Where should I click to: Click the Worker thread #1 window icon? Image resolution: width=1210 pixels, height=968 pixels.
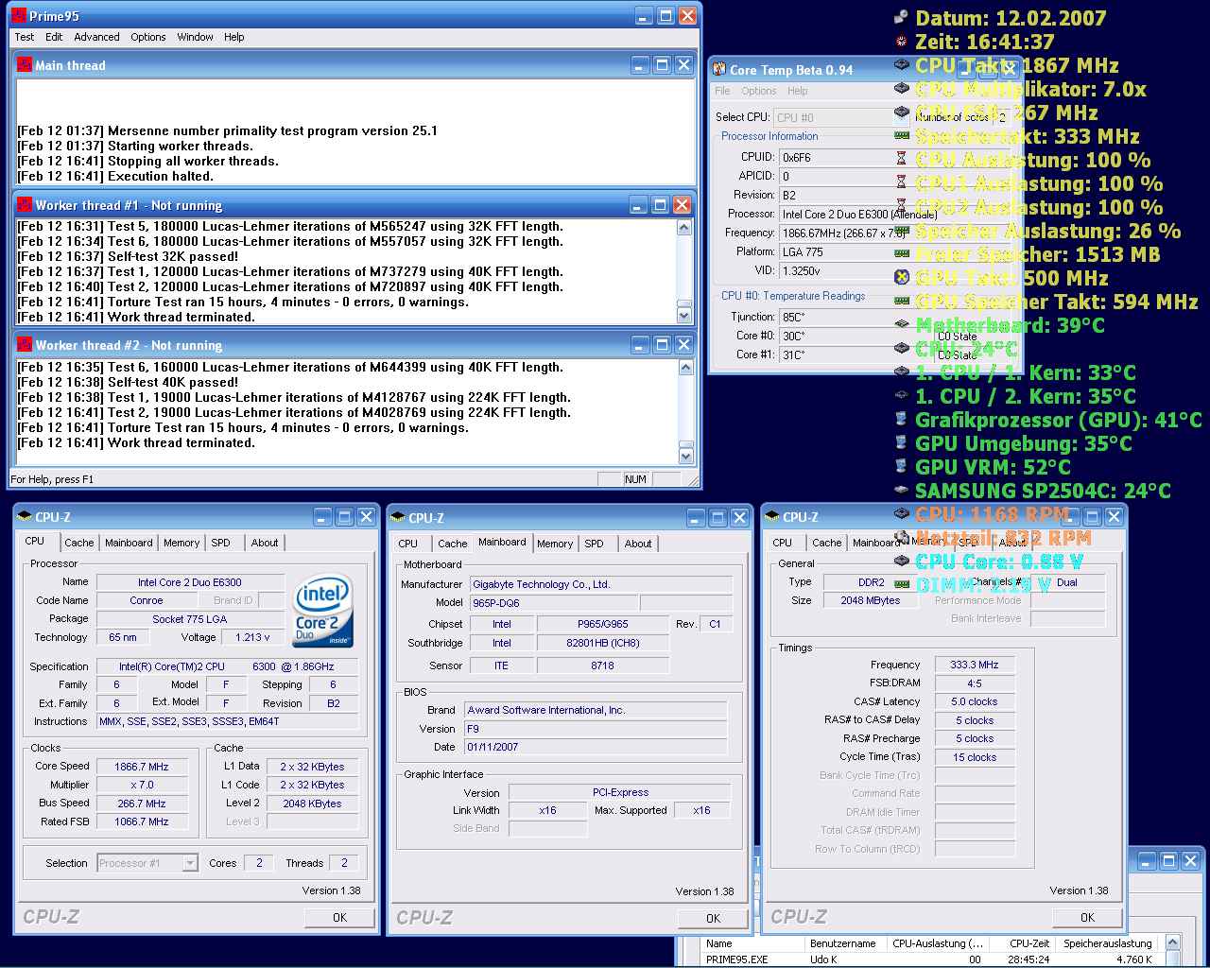click(x=25, y=205)
